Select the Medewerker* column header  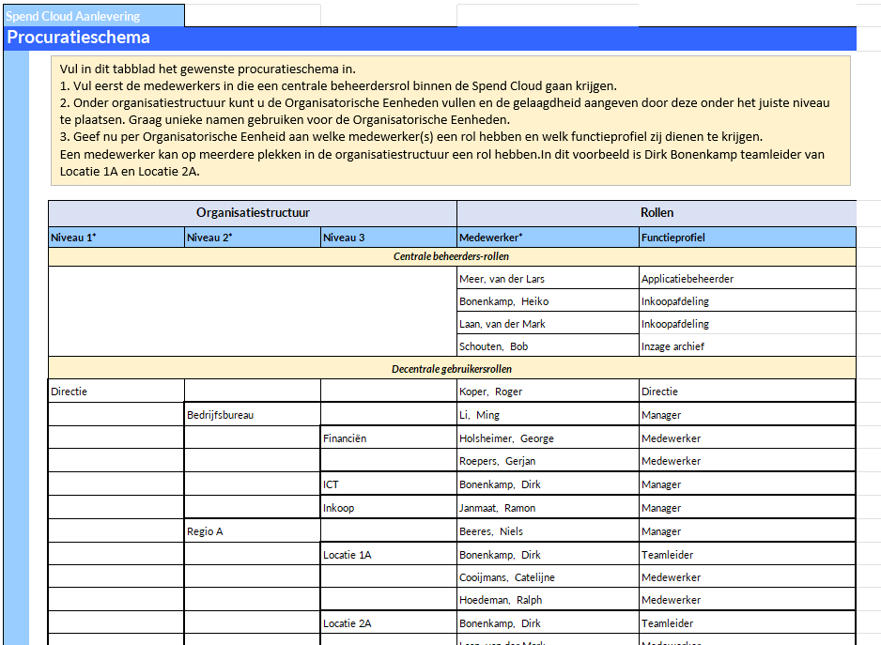pos(547,238)
